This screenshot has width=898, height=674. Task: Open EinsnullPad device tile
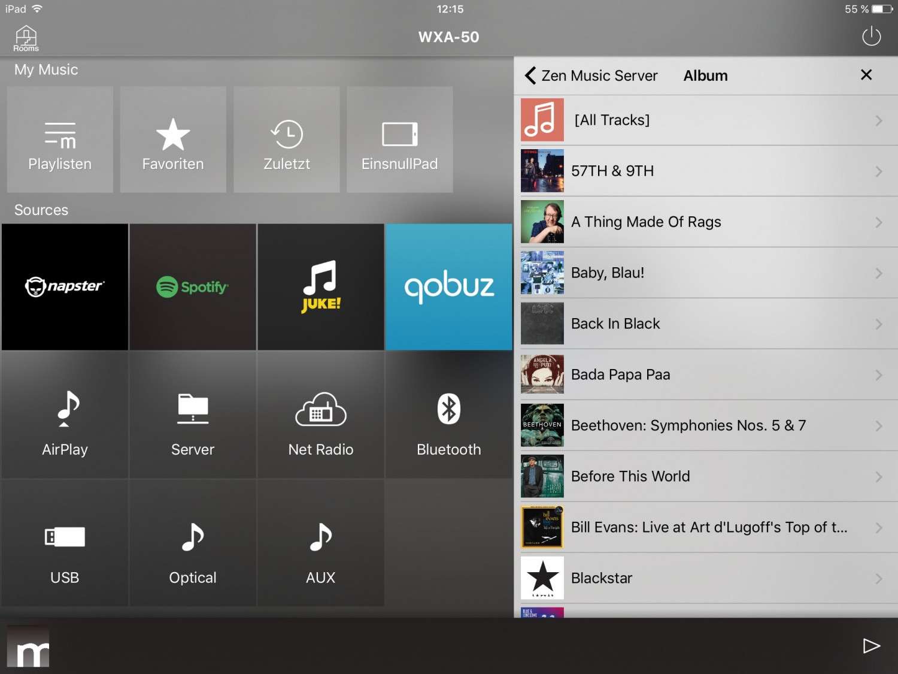tap(400, 140)
